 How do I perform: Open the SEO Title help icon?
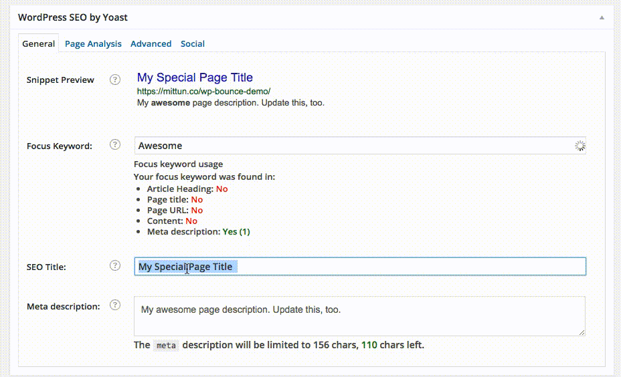pyautogui.click(x=115, y=265)
